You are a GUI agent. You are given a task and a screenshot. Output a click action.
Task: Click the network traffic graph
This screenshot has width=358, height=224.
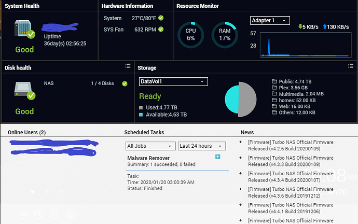306,45
